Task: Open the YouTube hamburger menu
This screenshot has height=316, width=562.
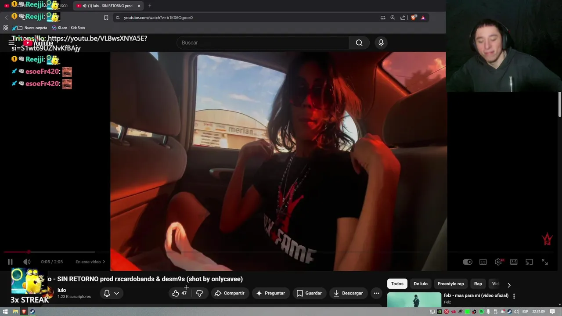Action: click(x=11, y=43)
